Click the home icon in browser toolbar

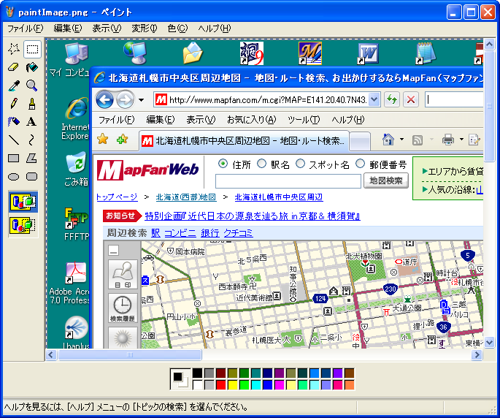coord(388,140)
